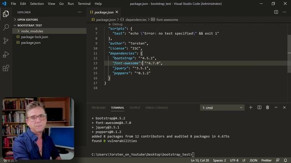The image size is (291, 163).
Task: Click the "bootstrap" key on line 12
Action: point(123,58)
